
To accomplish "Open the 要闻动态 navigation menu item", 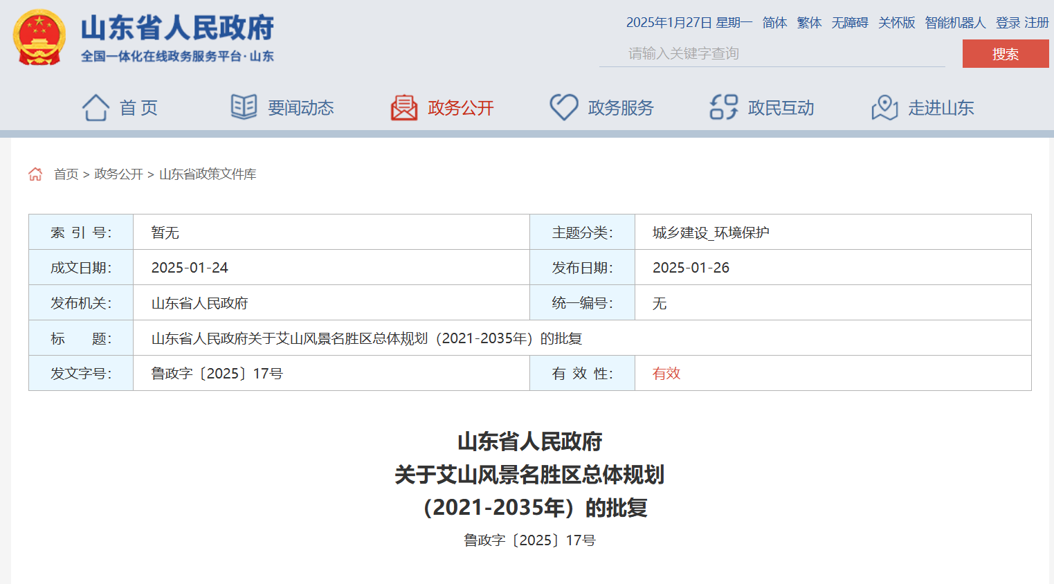I will tap(301, 108).
